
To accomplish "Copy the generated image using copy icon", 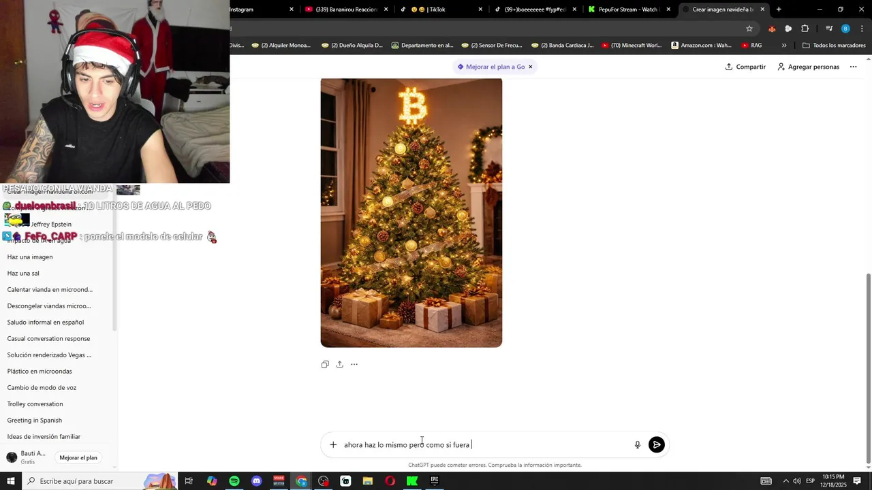I will pyautogui.click(x=325, y=364).
